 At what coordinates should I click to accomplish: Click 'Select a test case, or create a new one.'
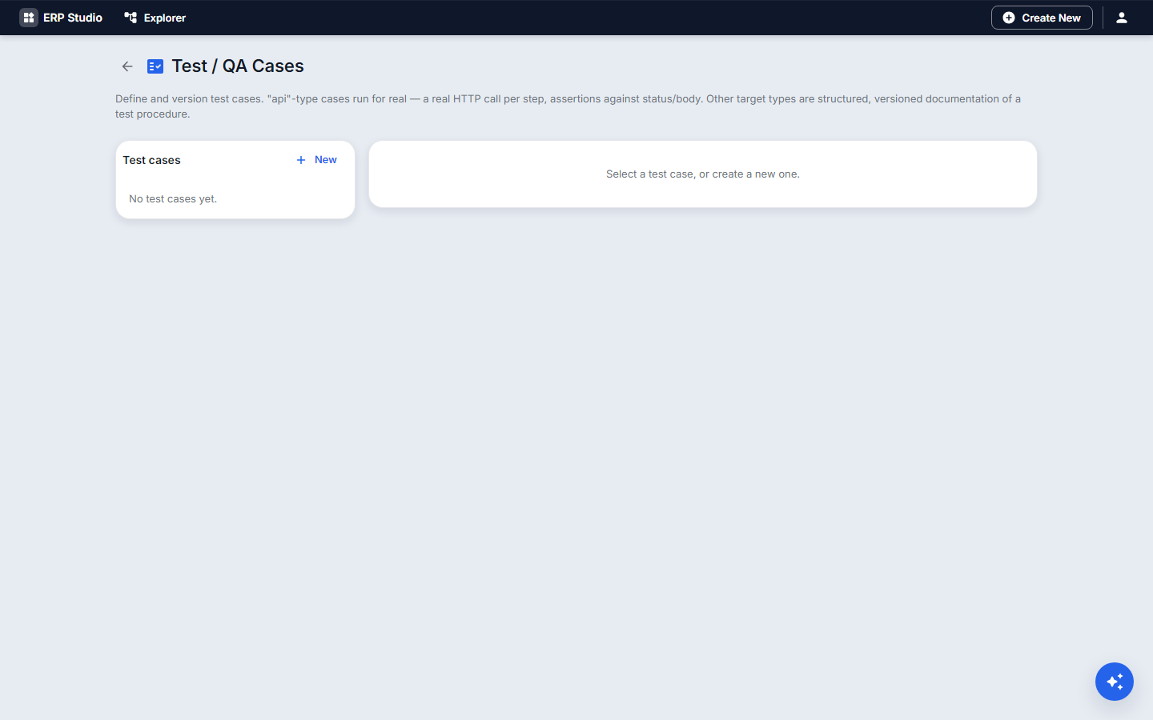click(x=703, y=174)
